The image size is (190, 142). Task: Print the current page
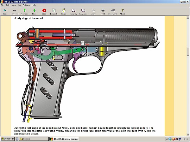(103, 12)
